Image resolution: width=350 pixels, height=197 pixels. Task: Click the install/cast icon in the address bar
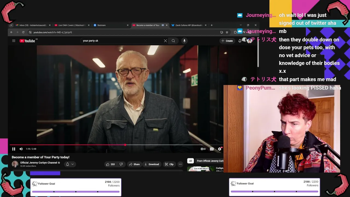221,32
